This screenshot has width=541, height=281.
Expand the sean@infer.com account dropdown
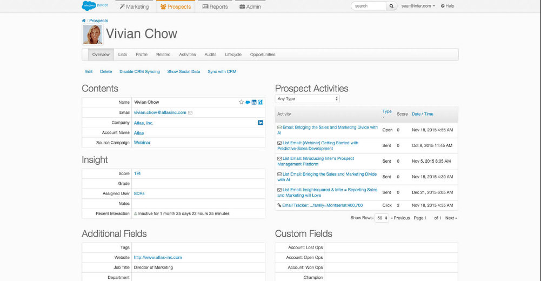[x=418, y=6]
